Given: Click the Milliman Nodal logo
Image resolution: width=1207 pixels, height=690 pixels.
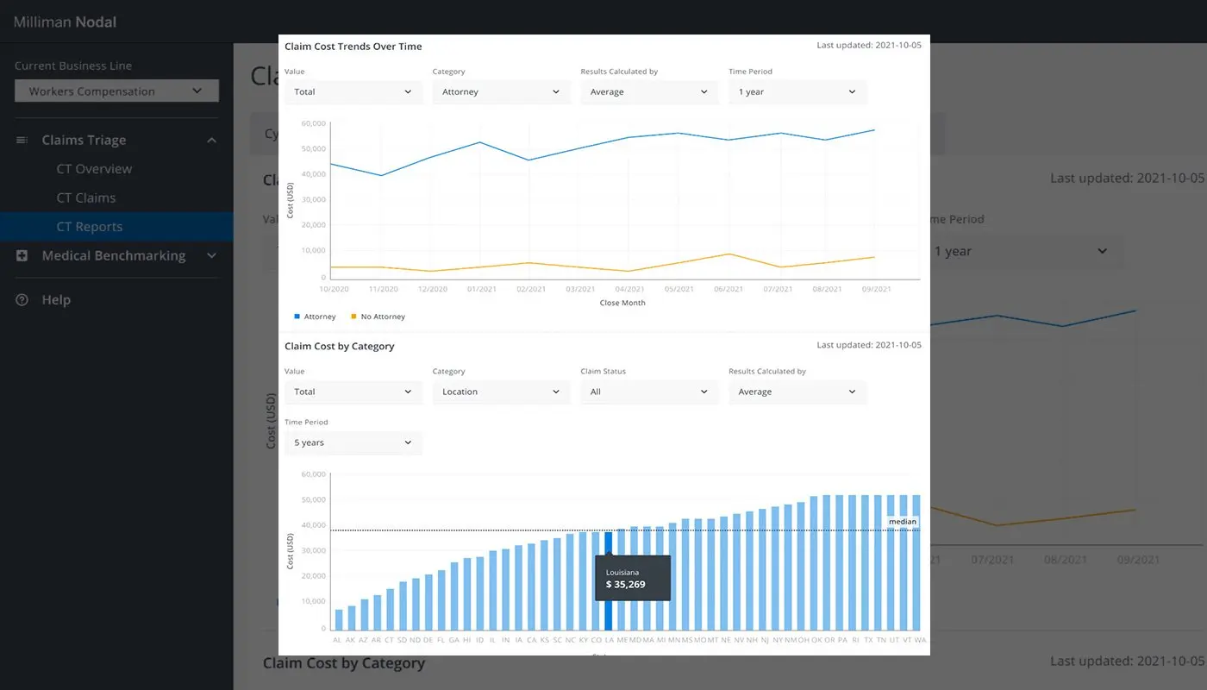Looking at the screenshot, I should click(63, 22).
